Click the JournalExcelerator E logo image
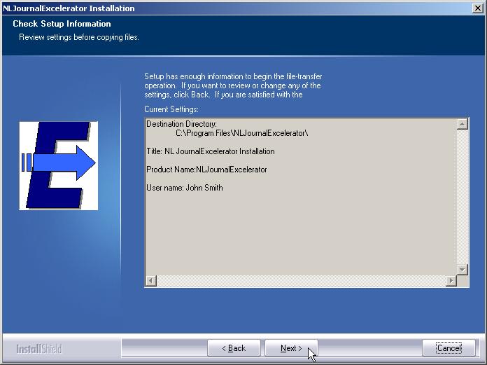 59,166
